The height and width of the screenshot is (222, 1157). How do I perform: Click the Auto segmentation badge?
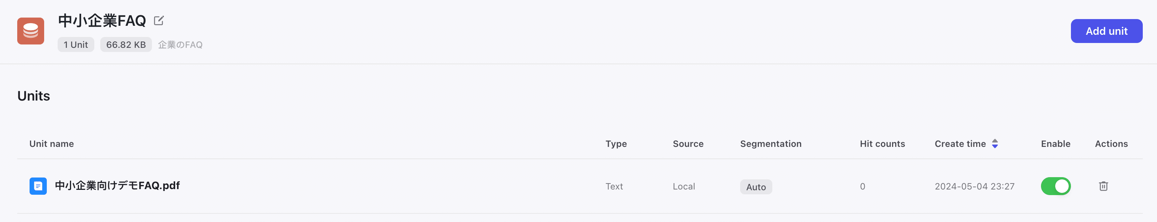tap(756, 187)
